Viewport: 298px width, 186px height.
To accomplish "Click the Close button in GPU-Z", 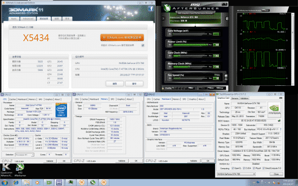I will (x=276, y=174).
